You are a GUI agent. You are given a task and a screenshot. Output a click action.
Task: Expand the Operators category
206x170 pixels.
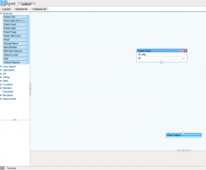[x=1, y=70]
